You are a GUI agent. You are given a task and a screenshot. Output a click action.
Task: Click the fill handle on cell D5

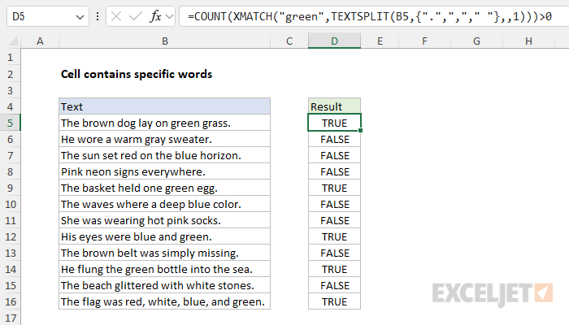tap(360, 131)
